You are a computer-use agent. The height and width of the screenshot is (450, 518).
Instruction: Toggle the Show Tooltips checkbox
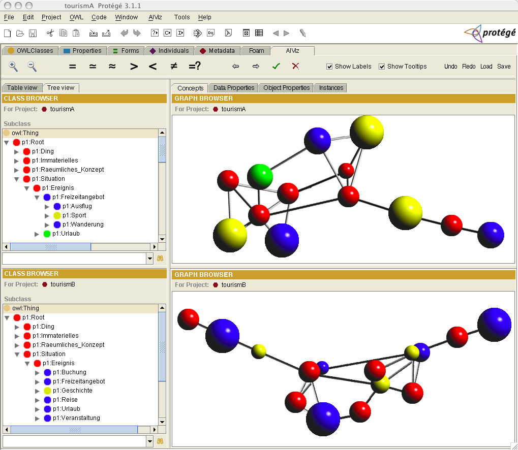(x=382, y=67)
